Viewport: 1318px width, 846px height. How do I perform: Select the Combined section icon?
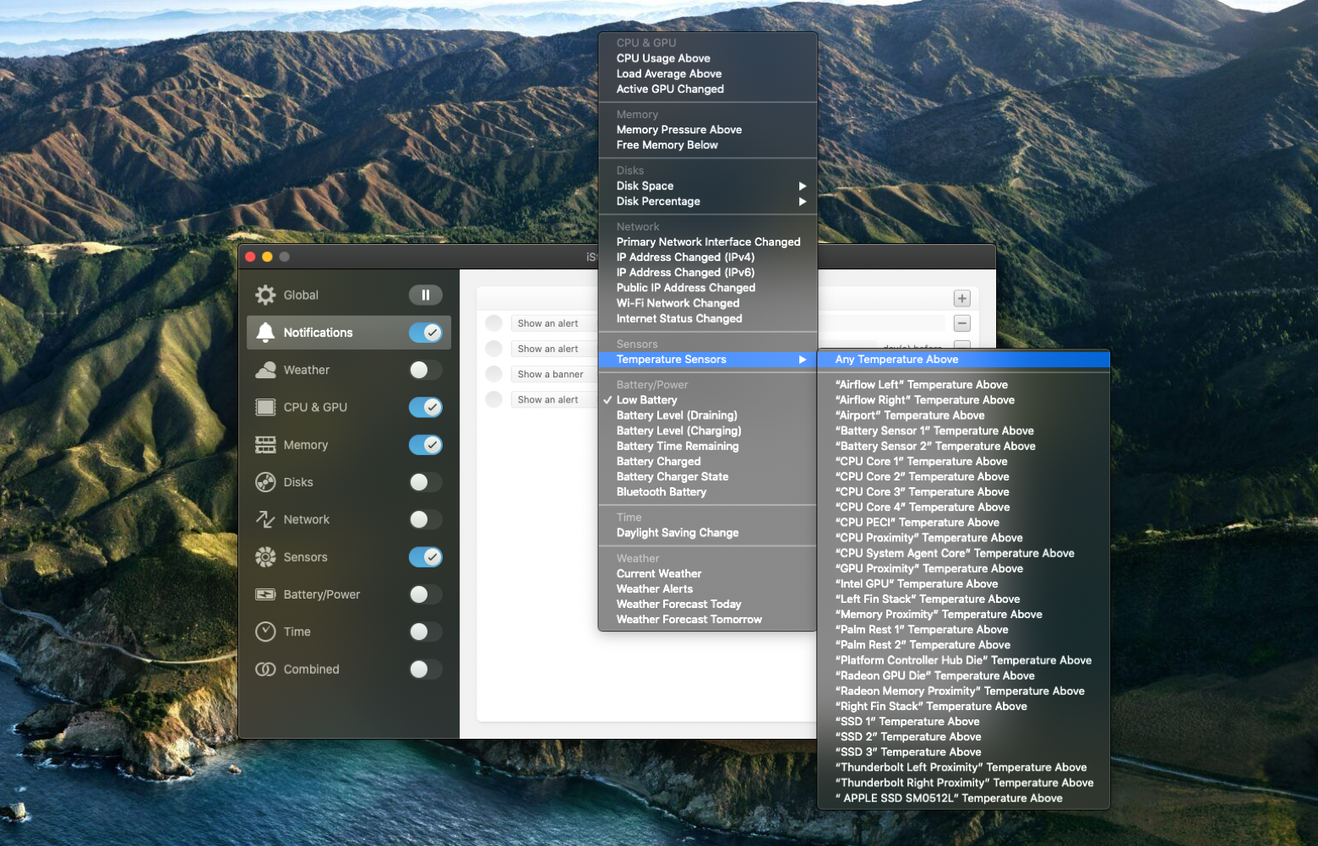pyautogui.click(x=265, y=669)
